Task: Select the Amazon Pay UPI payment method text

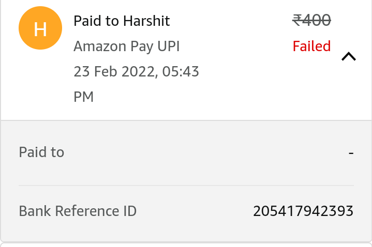Action: [x=126, y=47]
